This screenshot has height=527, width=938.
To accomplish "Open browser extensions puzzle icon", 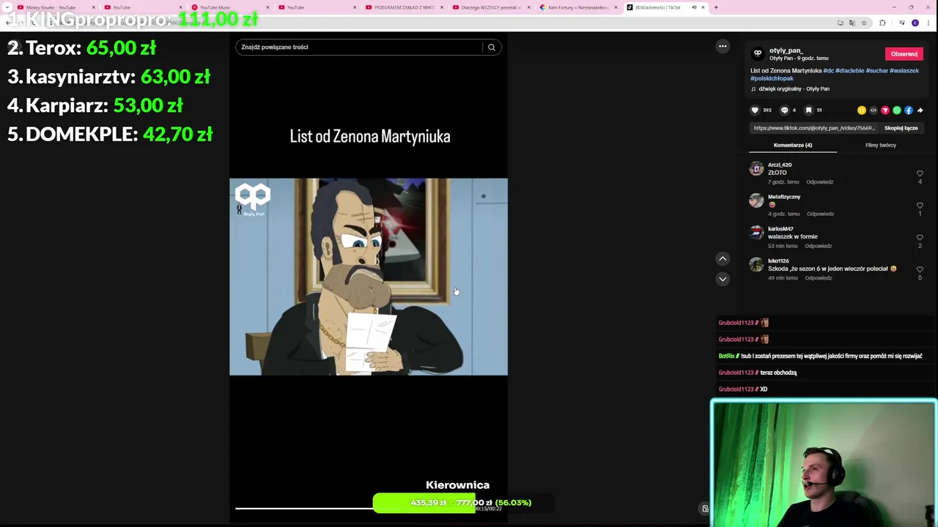I will [x=882, y=23].
